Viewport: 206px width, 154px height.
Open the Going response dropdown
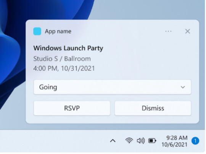pyautogui.click(x=112, y=87)
